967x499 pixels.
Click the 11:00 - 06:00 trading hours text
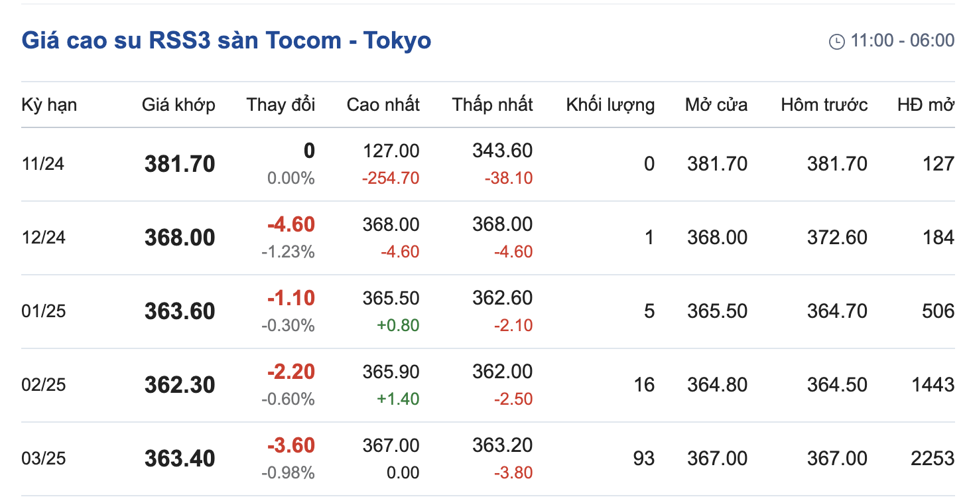pos(902,40)
